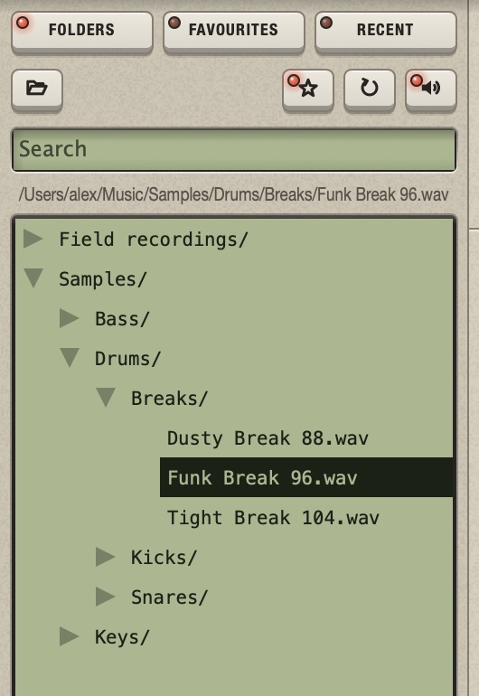Switch to the Favourites tab
Viewport: 479px width, 696px height.
234,31
